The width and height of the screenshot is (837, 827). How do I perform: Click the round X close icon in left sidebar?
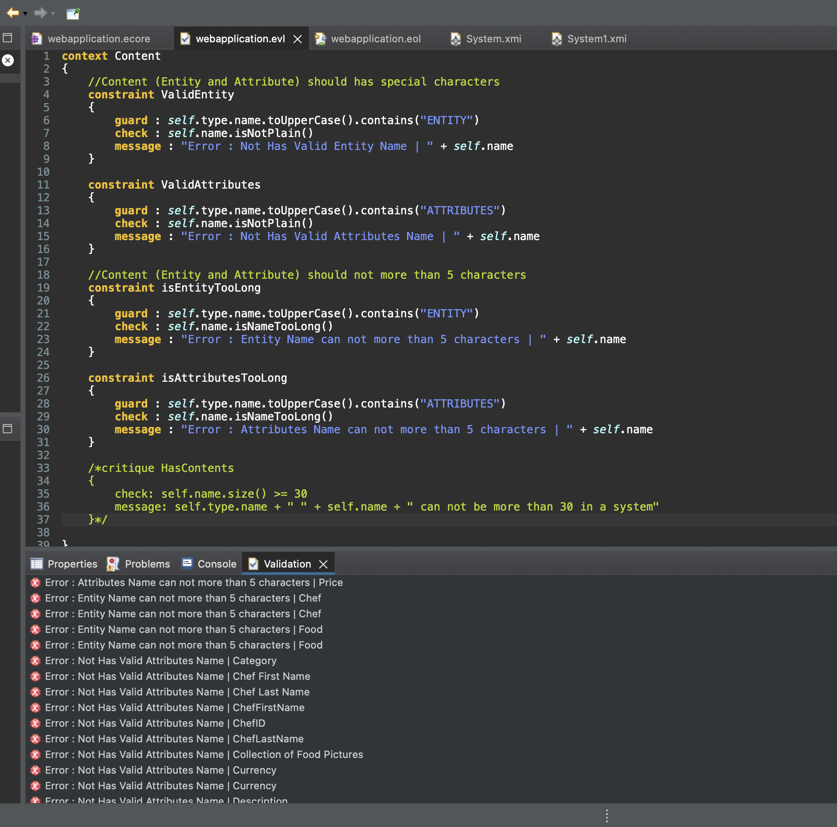8,60
